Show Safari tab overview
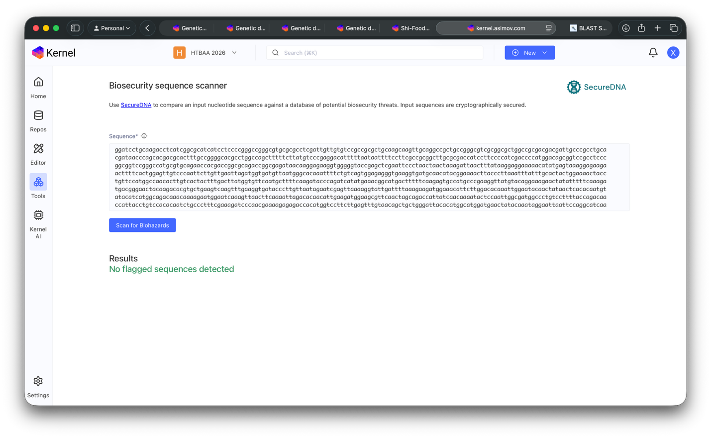Image resolution: width=711 pixels, height=438 pixels. [673, 28]
